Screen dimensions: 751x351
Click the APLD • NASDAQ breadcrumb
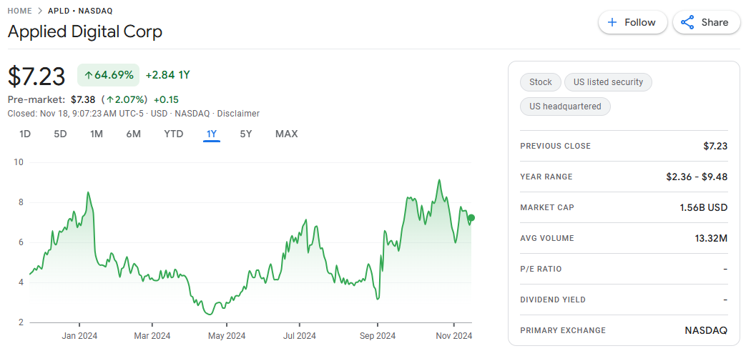[x=80, y=11]
